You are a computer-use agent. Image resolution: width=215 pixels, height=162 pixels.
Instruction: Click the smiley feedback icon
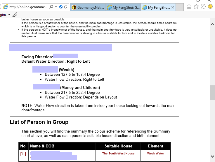tap(210, 6)
